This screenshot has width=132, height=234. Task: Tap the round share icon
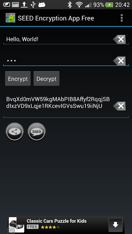pyautogui.click(x=14, y=132)
